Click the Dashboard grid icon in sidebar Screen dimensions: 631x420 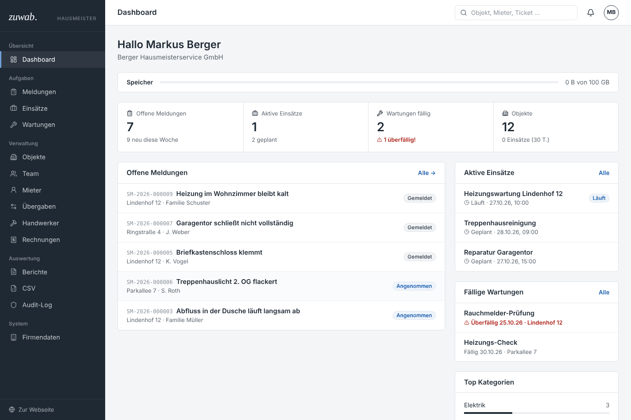(14, 59)
